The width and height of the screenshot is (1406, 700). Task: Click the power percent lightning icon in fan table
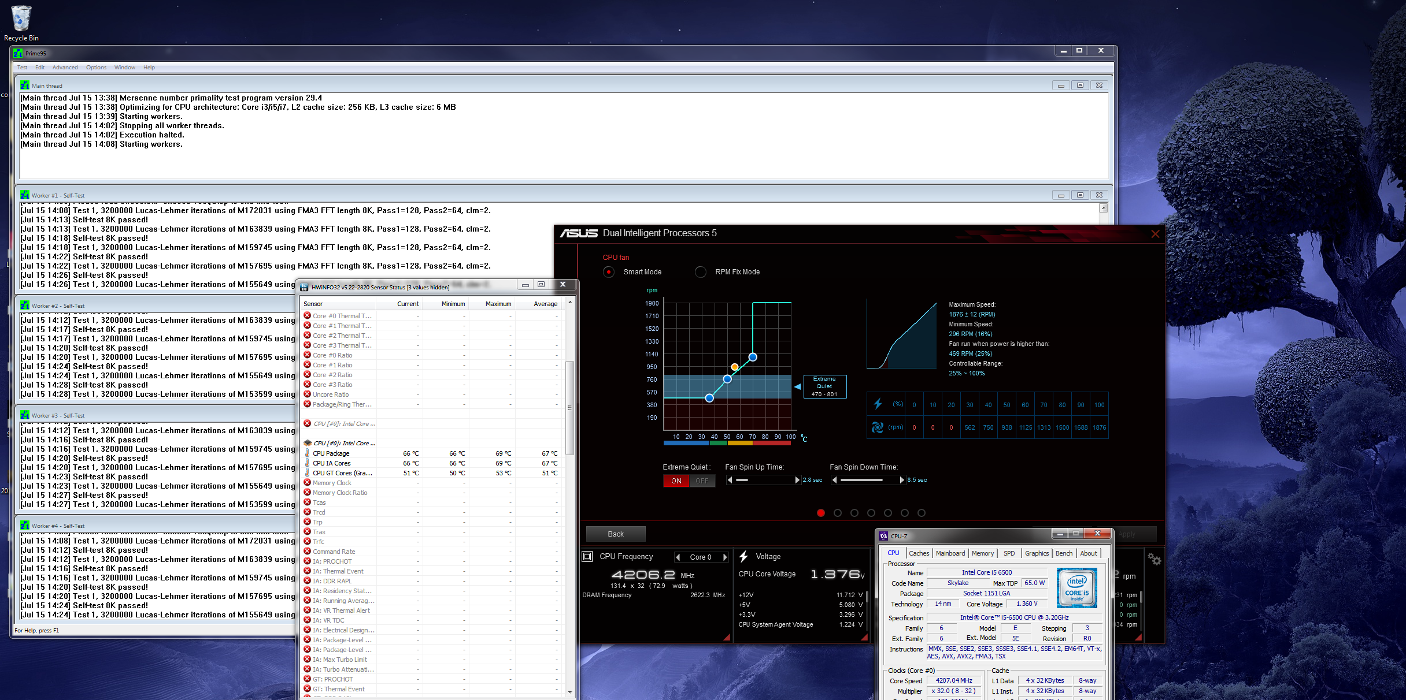point(878,404)
